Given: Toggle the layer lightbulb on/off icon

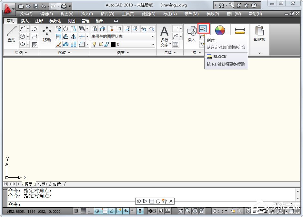Looking at the screenshot, I should (94, 45).
